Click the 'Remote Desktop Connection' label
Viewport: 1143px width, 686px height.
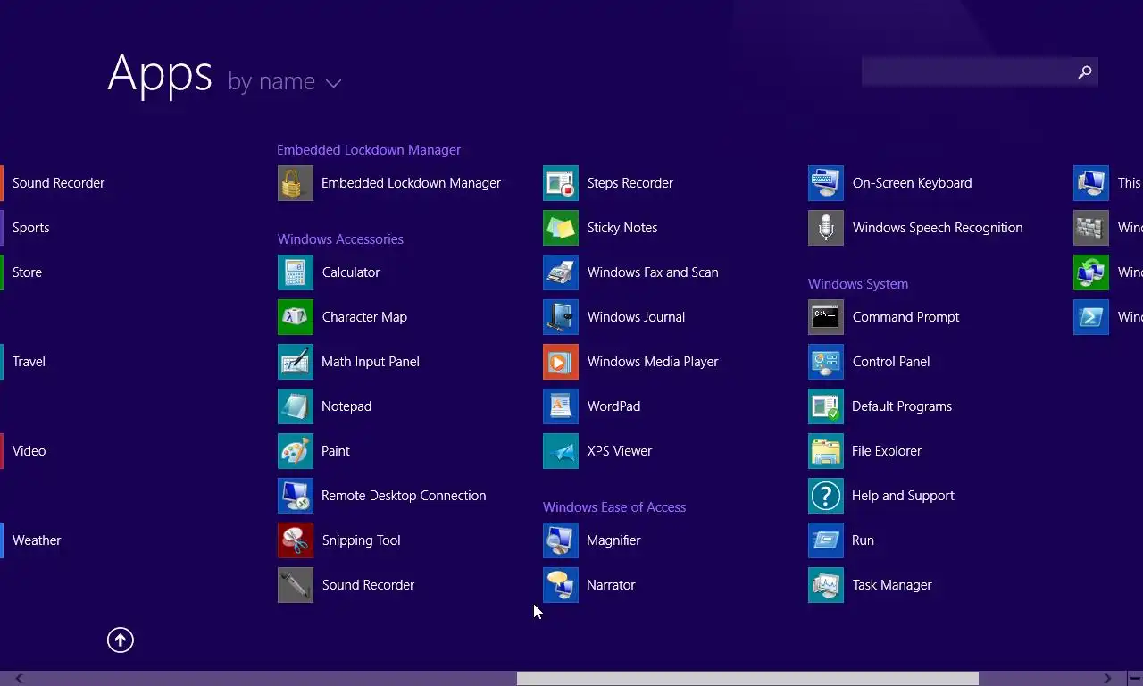[x=404, y=496]
